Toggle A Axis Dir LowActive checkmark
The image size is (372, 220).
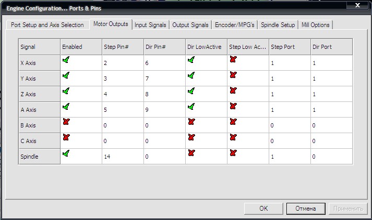[191, 107]
